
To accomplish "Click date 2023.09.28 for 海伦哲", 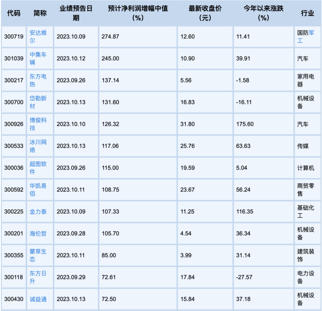I will [x=71, y=233].
